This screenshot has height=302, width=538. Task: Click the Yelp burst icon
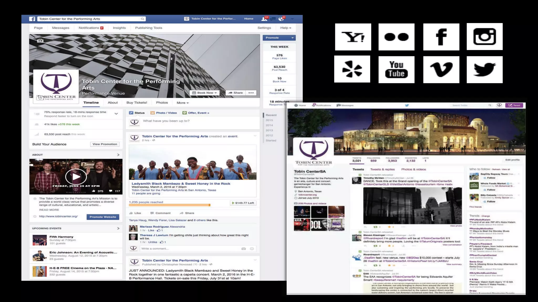tap(352, 69)
